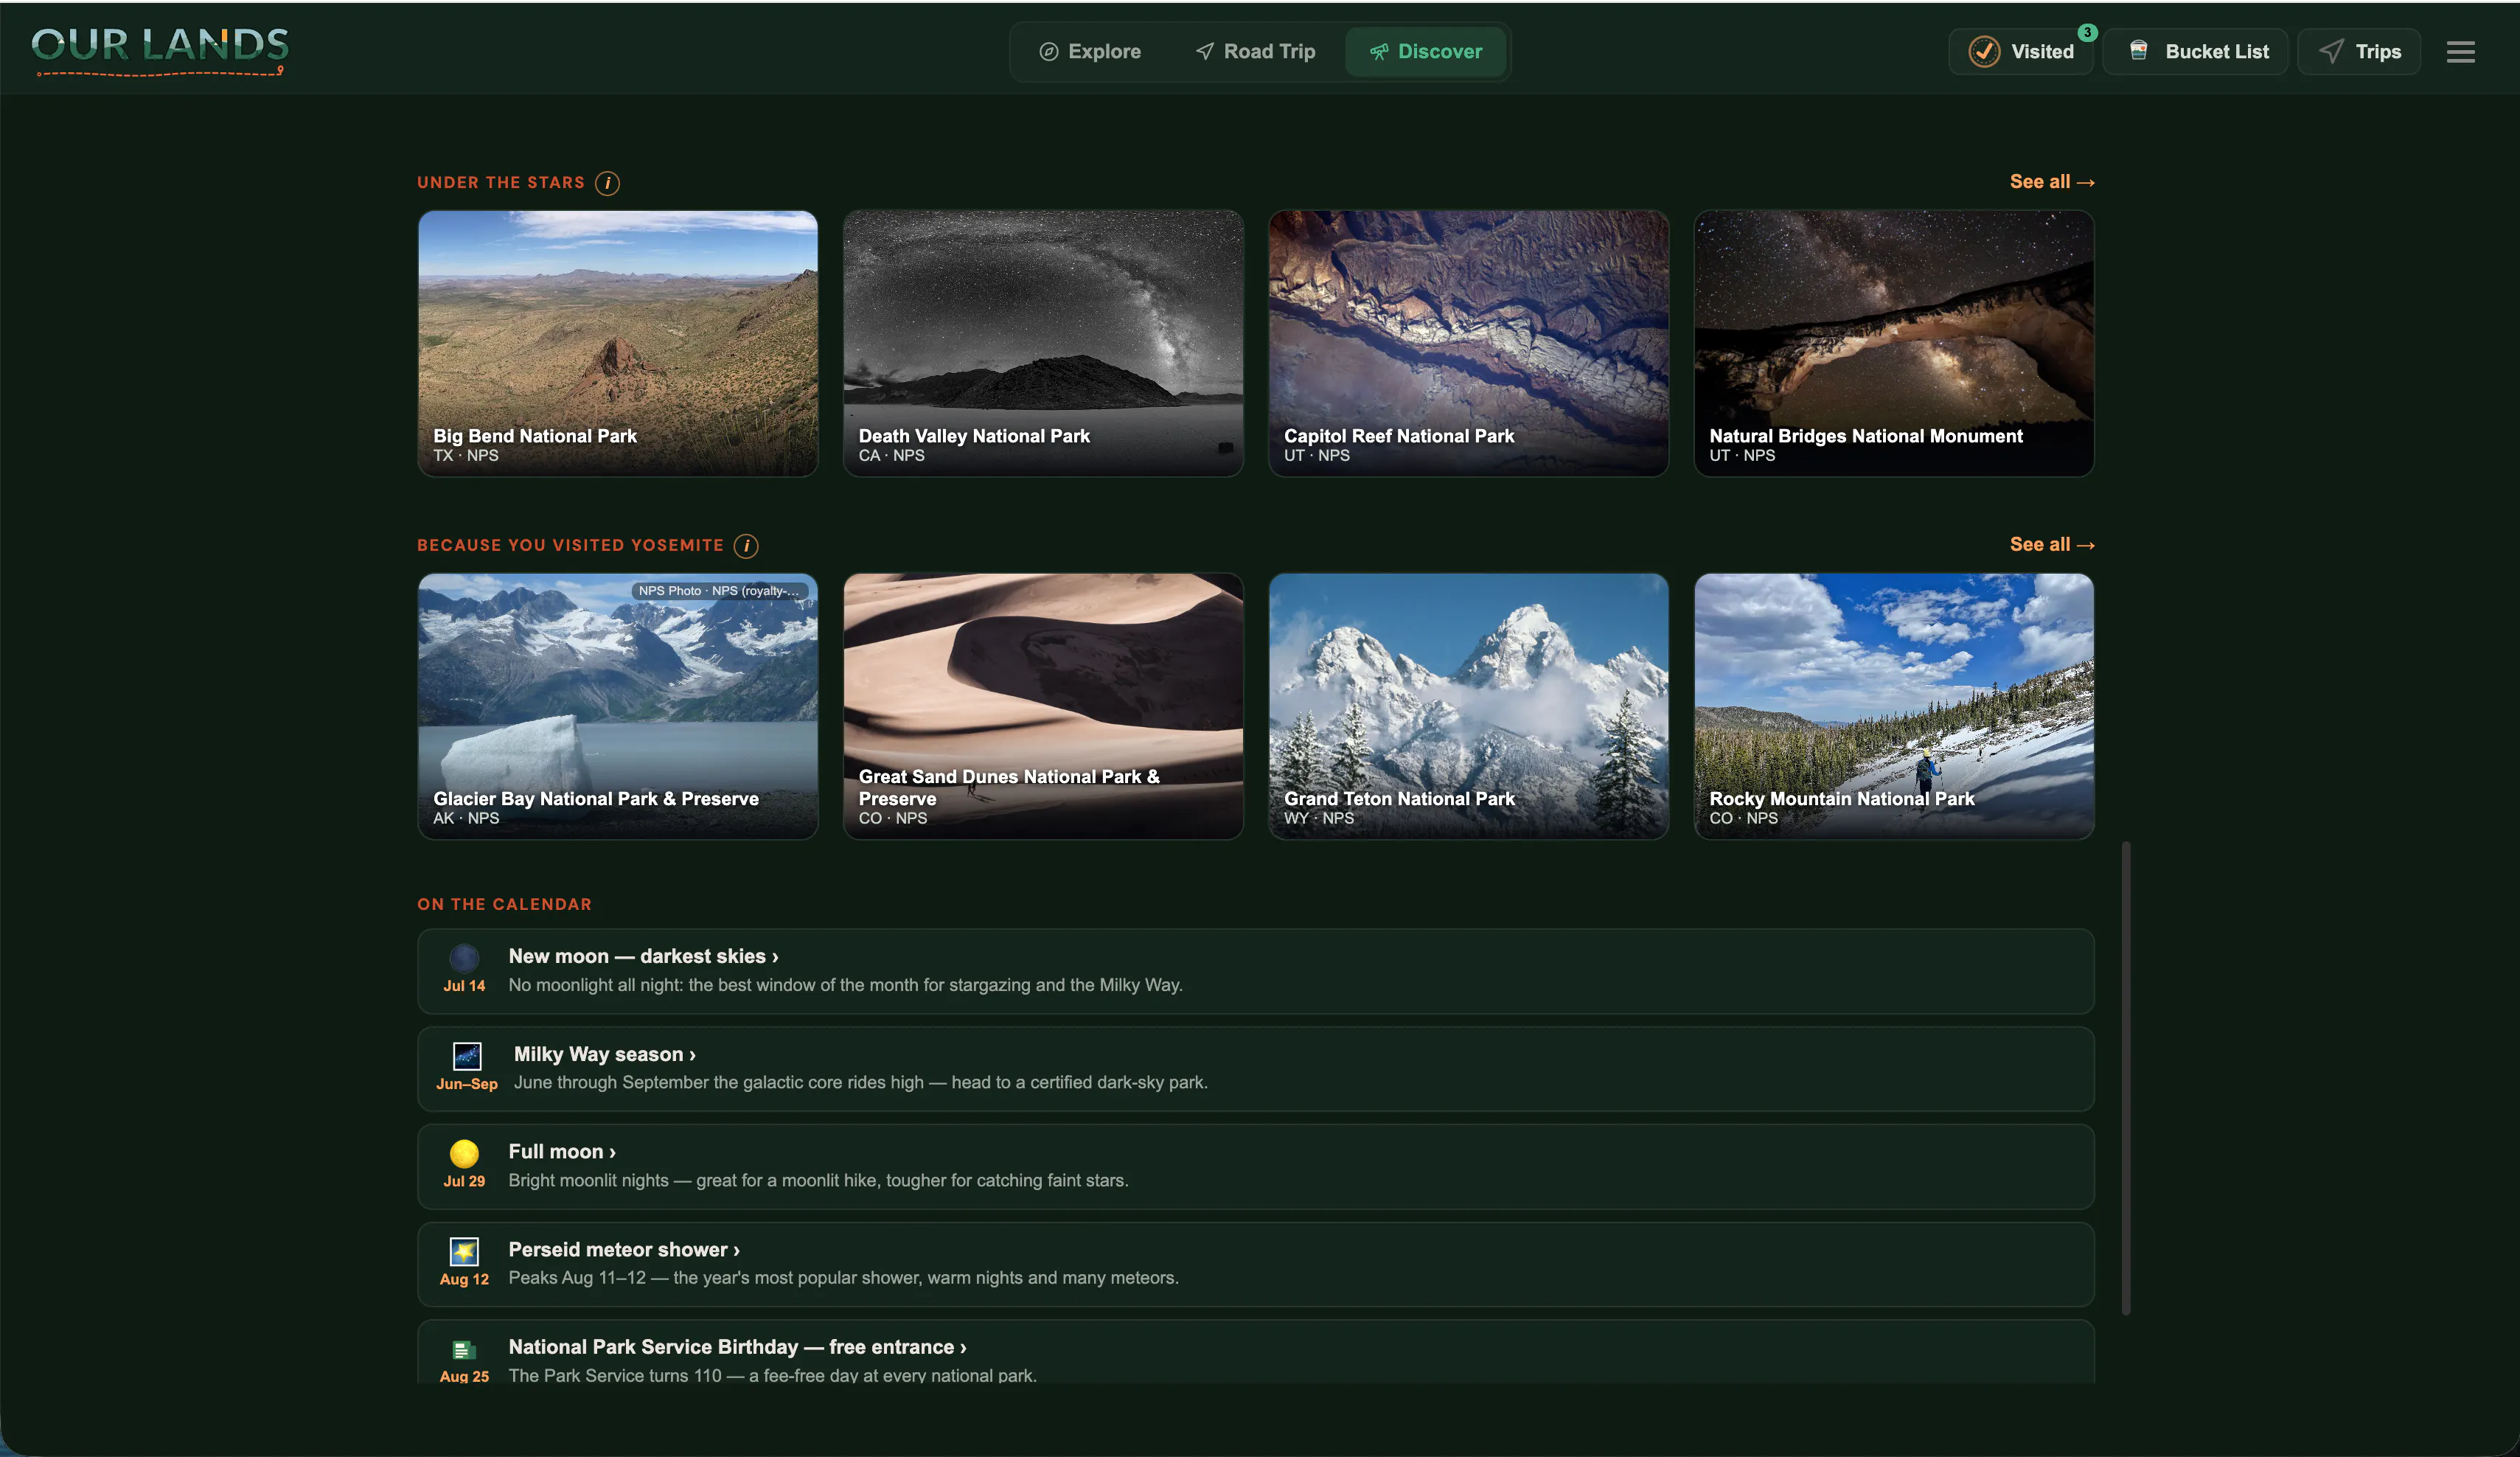
Task: Click the Trips paper-plane icon
Action: [2331, 51]
